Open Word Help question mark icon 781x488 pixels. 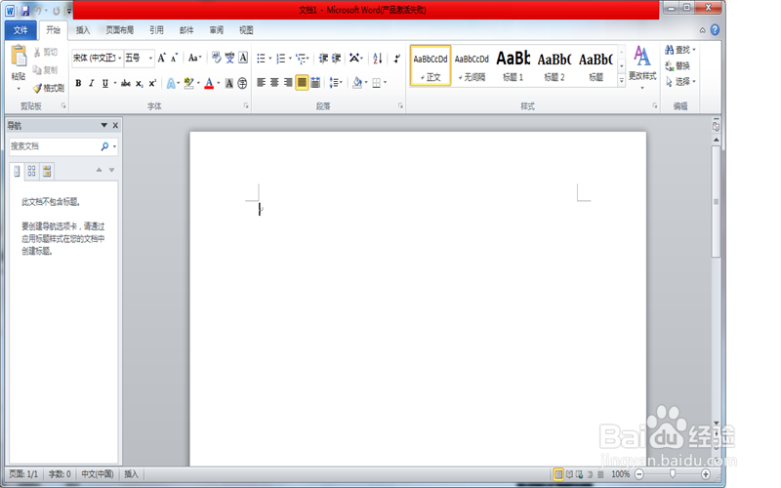tap(715, 30)
